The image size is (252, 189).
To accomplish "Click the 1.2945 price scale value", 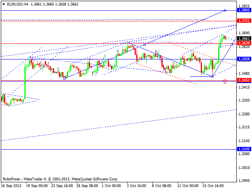I will pyautogui.click(x=244, y=181).
